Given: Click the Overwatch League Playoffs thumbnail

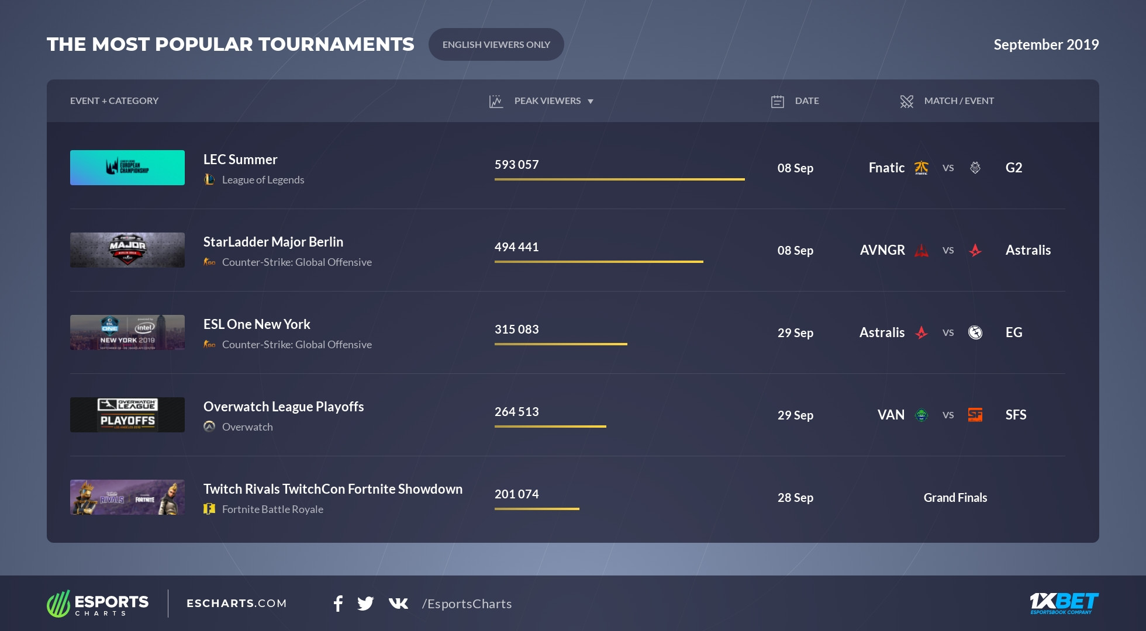Looking at the screenshot, I should (x=127, y=415).
